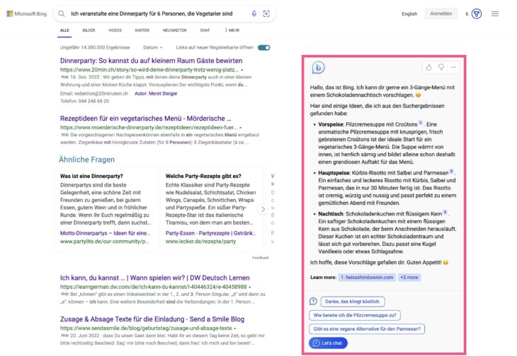Open citation 2 after Parmesan
Screen dimensions: 517x356
point(451,171)
